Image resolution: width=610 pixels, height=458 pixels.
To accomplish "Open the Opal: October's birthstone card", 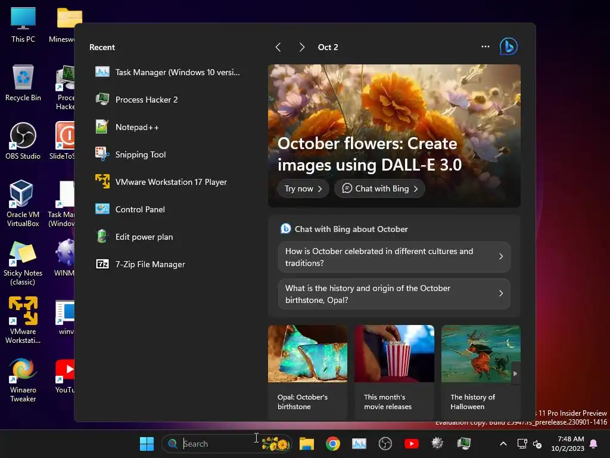I will 307,372.
